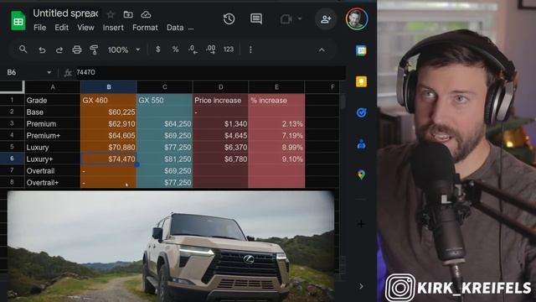
Task: Select the % increase header cell
Action: tap(276, 101)
